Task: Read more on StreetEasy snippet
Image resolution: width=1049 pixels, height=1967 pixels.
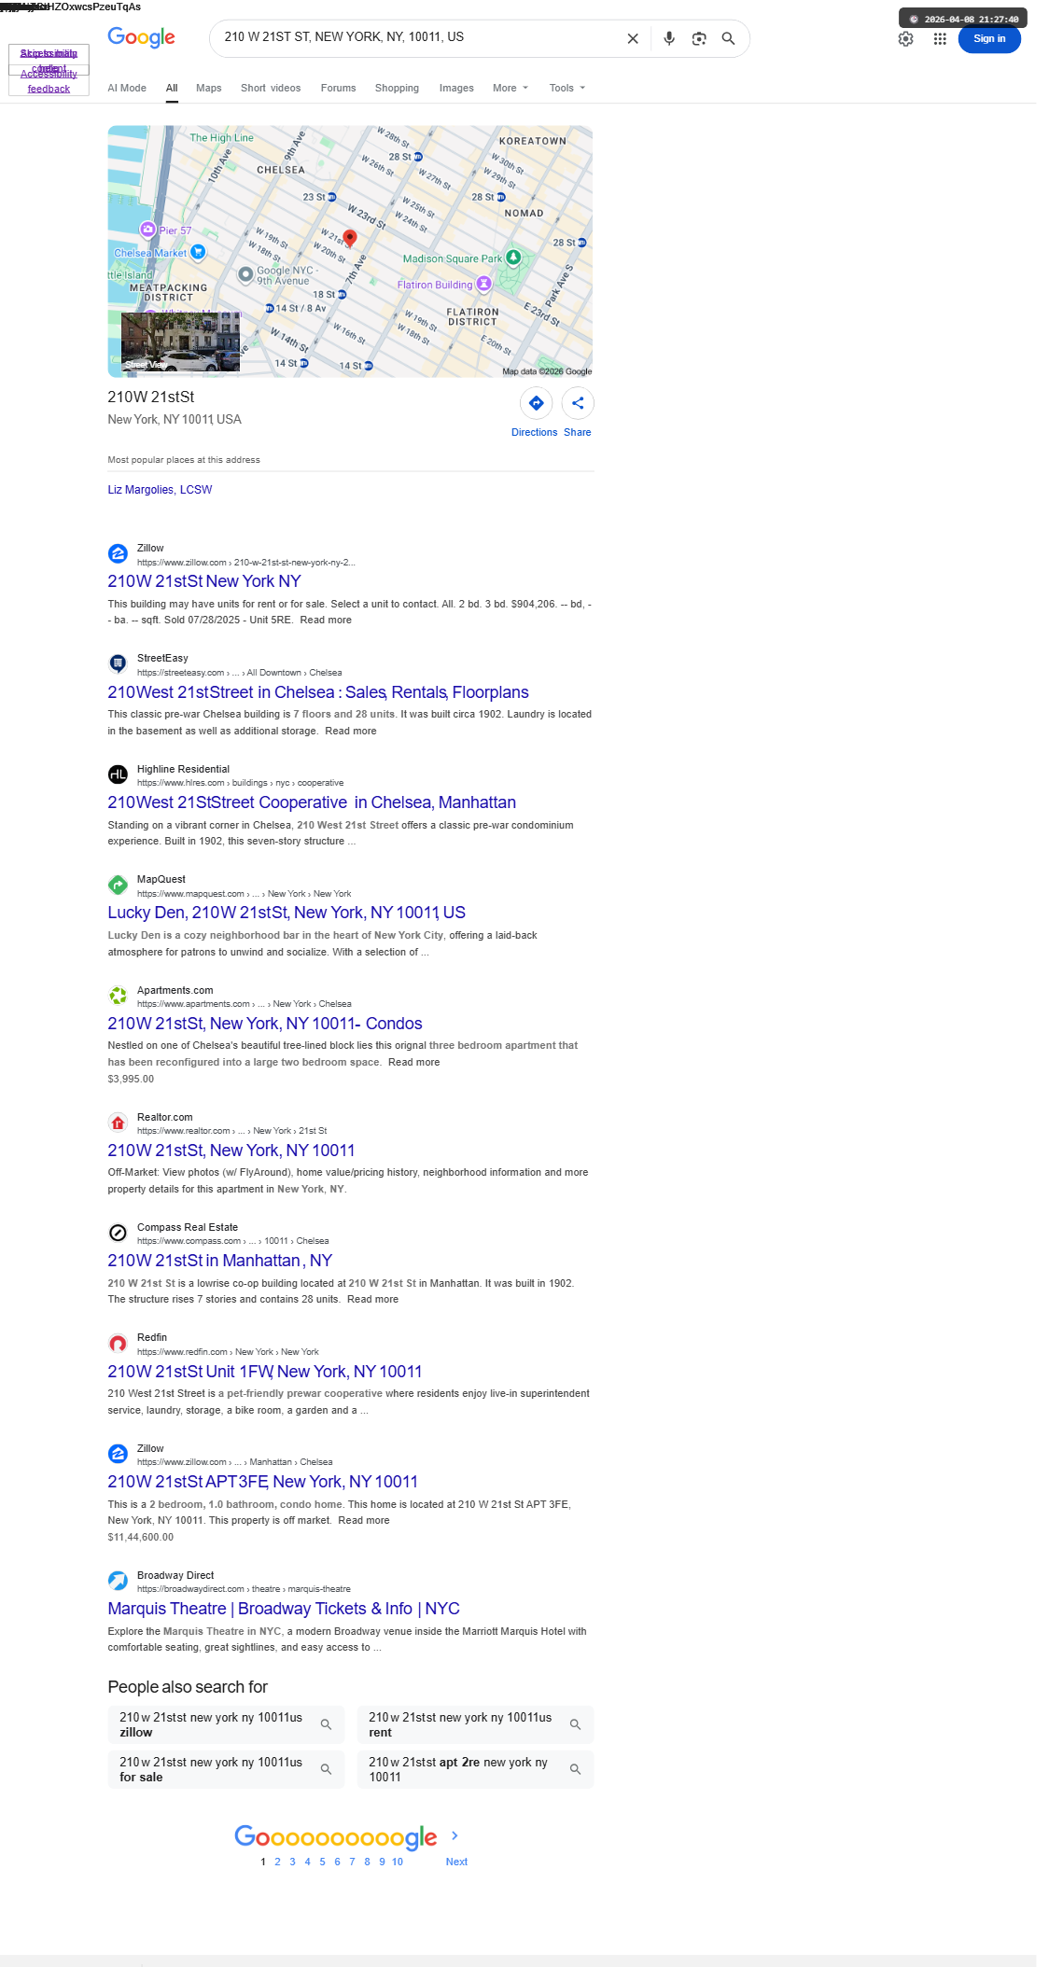Action: 351,731
